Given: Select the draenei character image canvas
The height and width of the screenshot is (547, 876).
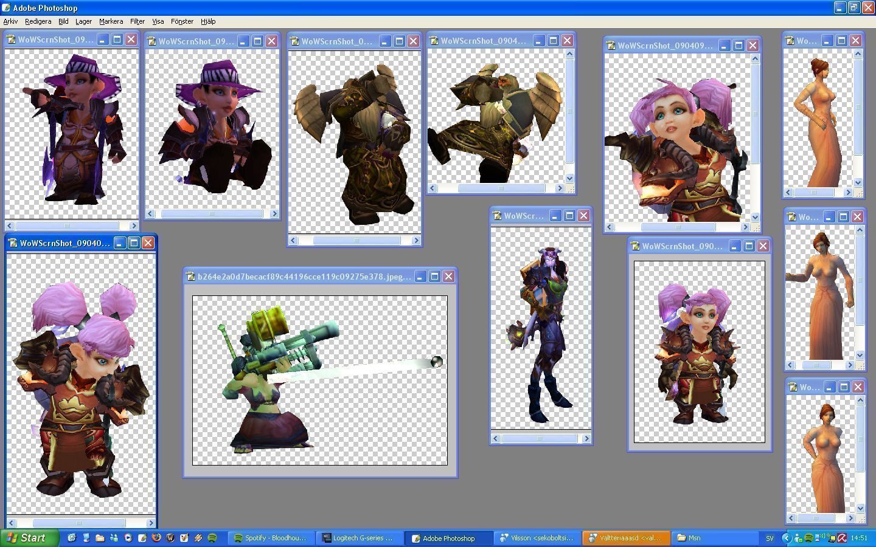Looking at the screenshot, I should pyautogui.click(x=541, y=328).
